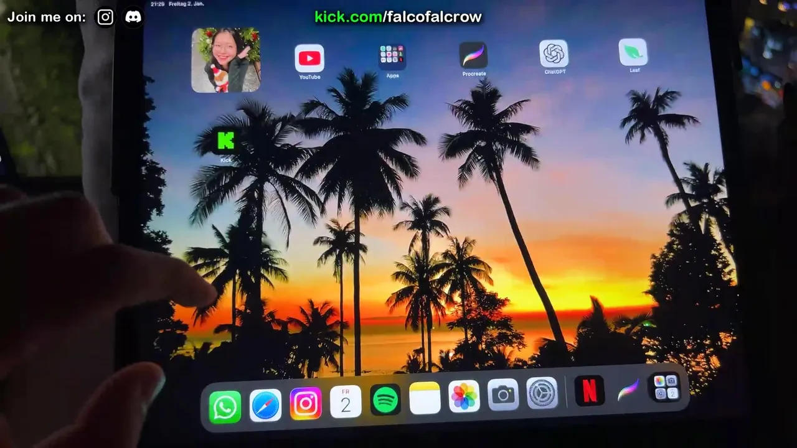Click the Discord icon in the stream overlay
The height and width of the screenshot is (448, 797).
(x=133, y=17)
